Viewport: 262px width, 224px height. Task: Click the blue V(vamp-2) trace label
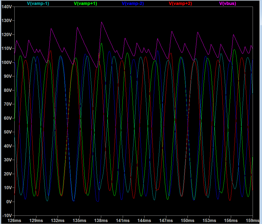[x=133, y=3]
